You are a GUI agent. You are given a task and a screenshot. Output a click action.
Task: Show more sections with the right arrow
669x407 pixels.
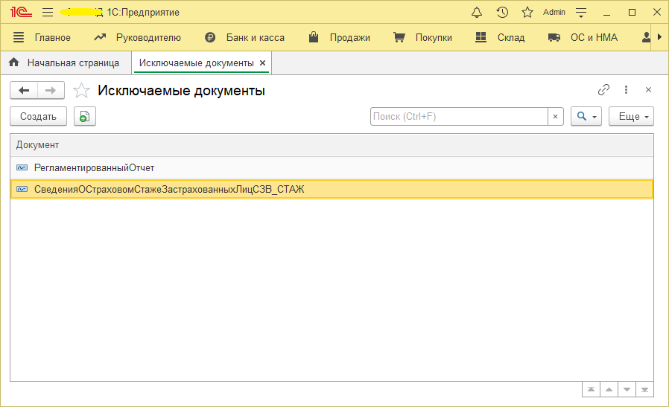[659, 37]
